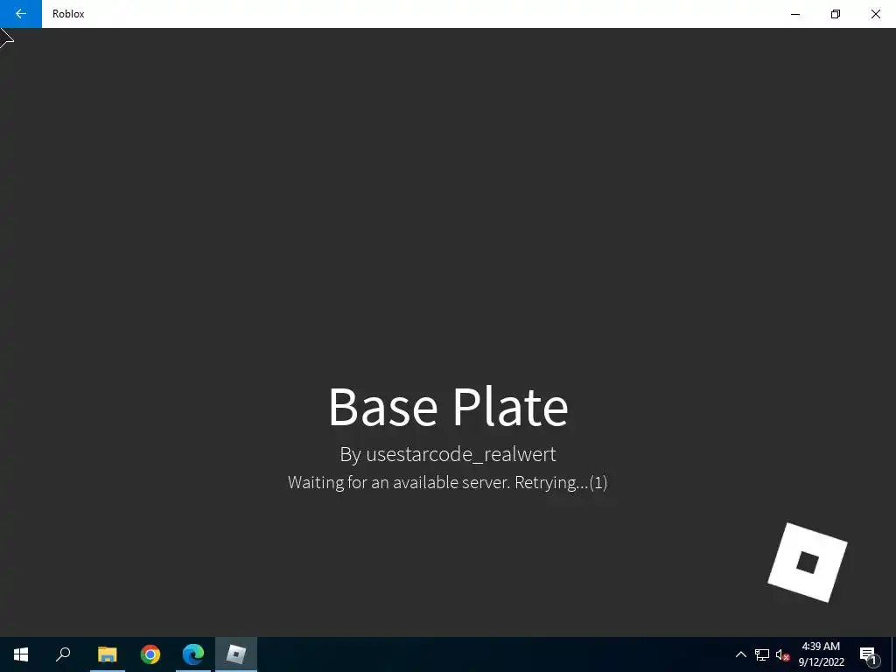Restore down the Roblox window

[836, 14]
